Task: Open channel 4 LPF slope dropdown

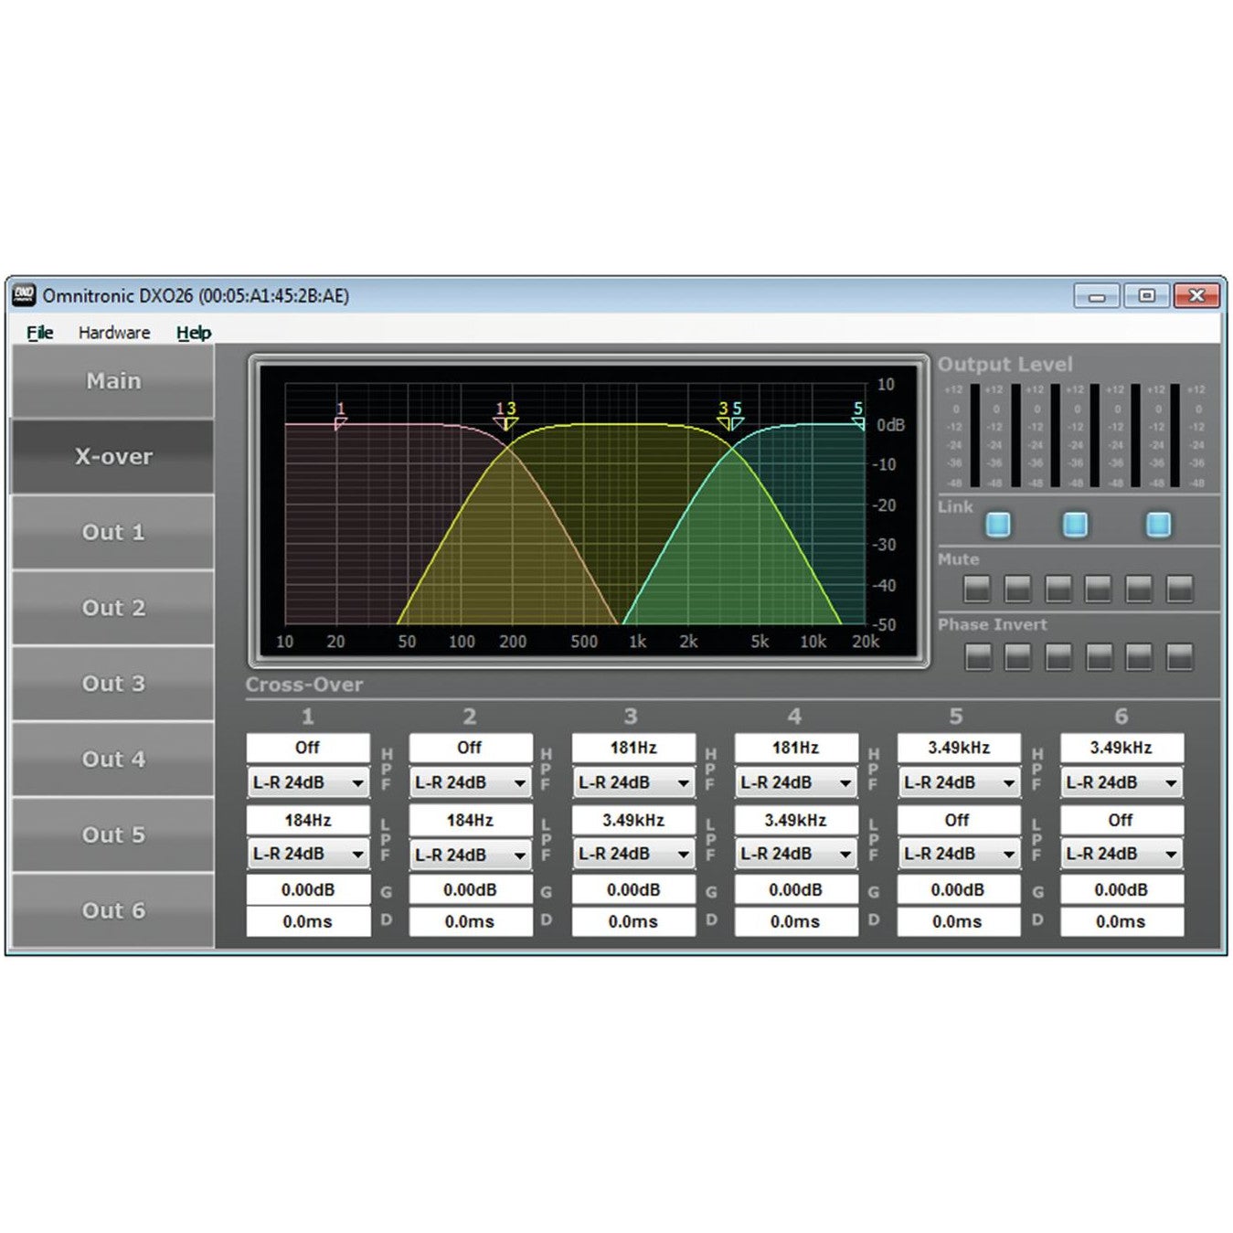Action: click(x=796, y=854)
